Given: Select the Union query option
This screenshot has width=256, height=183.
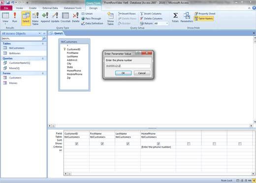Looking at the screenshot, I should click(87, 14).
